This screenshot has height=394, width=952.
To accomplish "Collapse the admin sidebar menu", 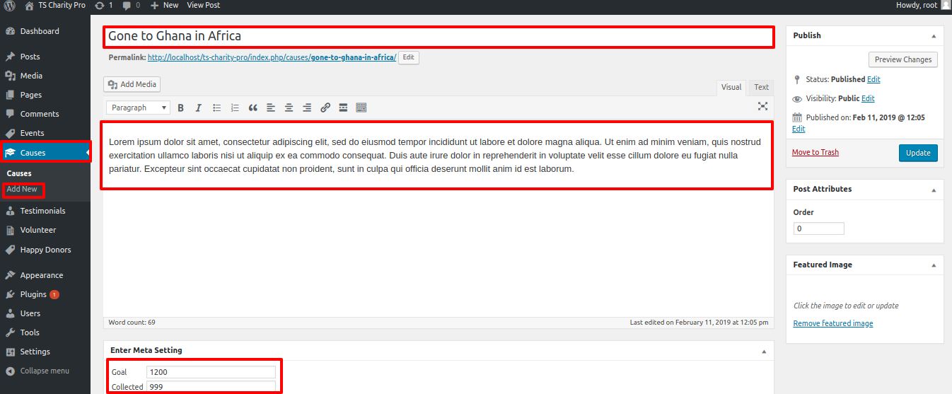I will point(44,371).
